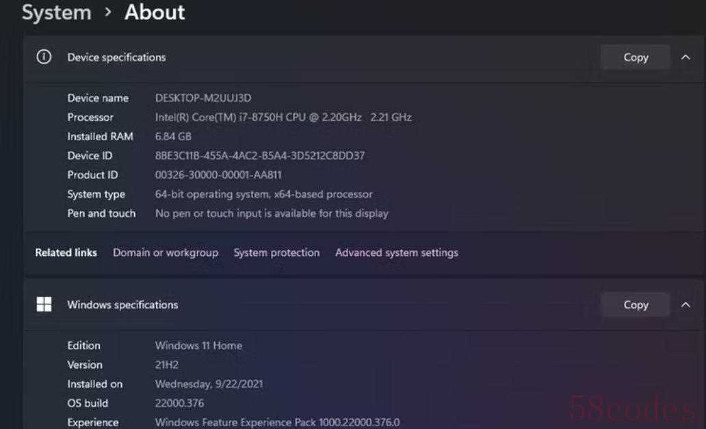Click the Device specifications heading

coord(116,57)
